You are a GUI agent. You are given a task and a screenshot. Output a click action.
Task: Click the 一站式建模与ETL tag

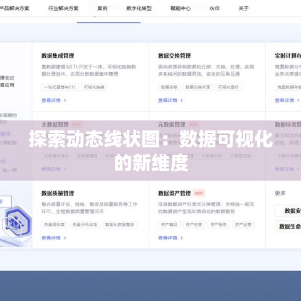click(60, 87)
